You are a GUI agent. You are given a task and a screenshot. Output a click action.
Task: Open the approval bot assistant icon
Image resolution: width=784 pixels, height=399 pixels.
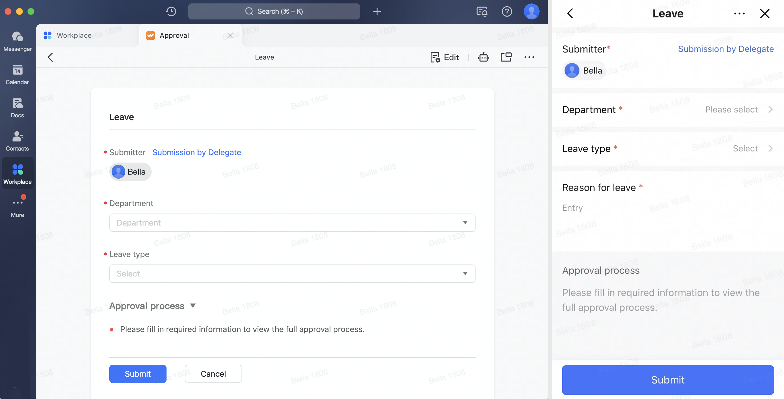484,57
